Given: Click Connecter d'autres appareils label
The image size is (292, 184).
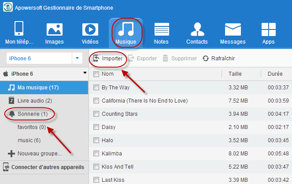Looking at the screenshot, I should point(48,167).
